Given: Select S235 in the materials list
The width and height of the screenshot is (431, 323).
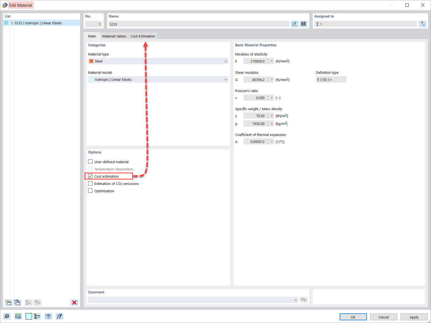Looking at the screenshot, I should coord(40,23).
